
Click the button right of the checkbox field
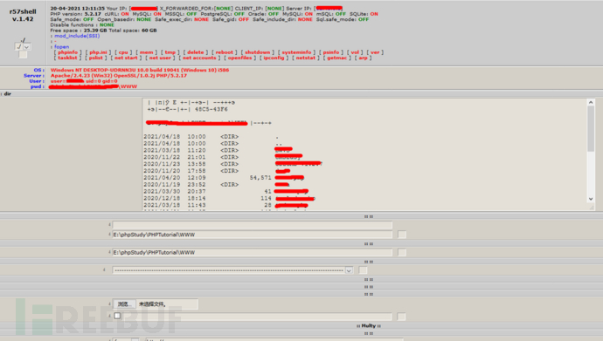click(x=401, y=317)
